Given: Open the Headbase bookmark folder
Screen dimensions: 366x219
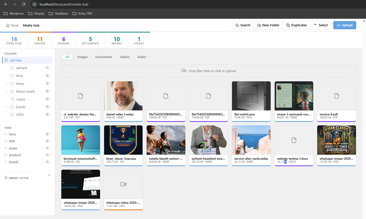Looking at the screenshot, I should pos(58,14).
